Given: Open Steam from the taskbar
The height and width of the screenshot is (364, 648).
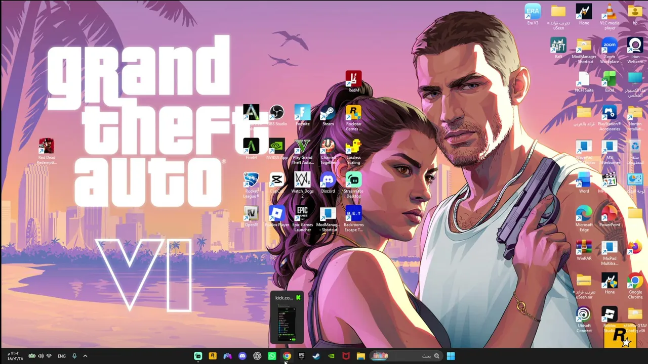Looking at the screenshot, I should (316, 356).
